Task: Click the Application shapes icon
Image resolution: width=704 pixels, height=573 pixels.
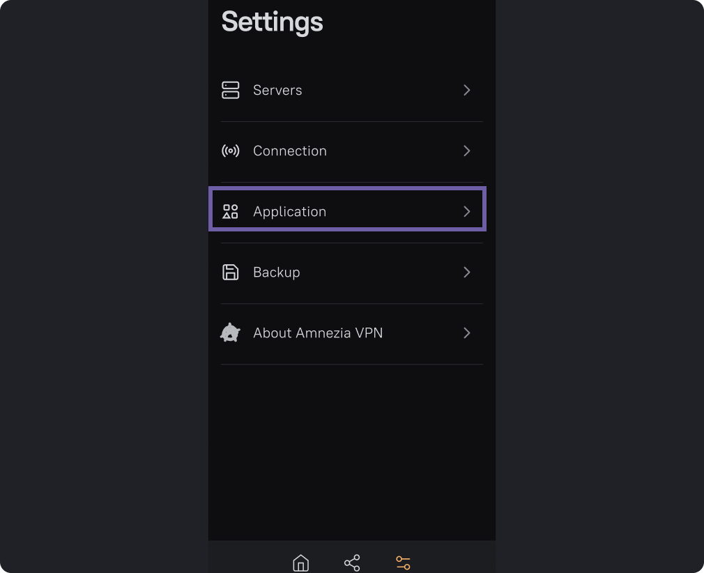Action: pos(230,211)
